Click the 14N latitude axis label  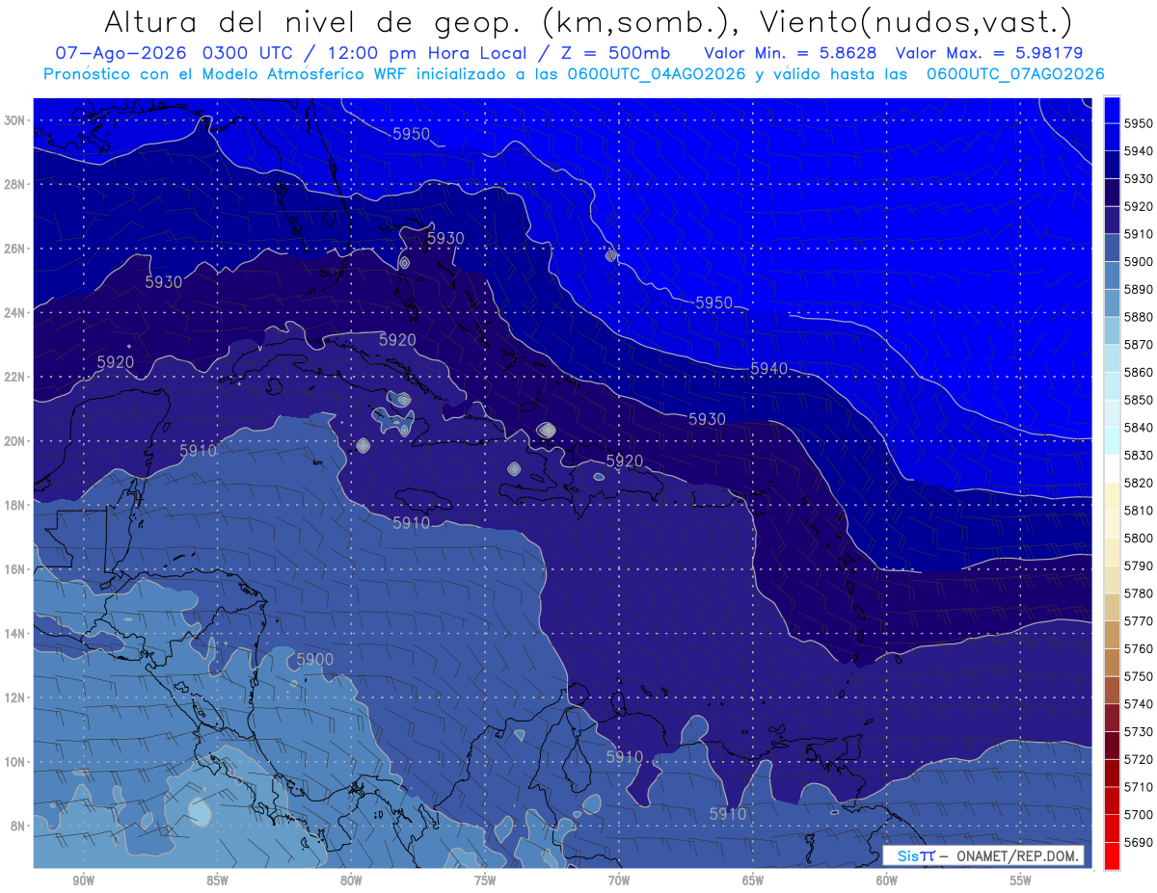16,633
